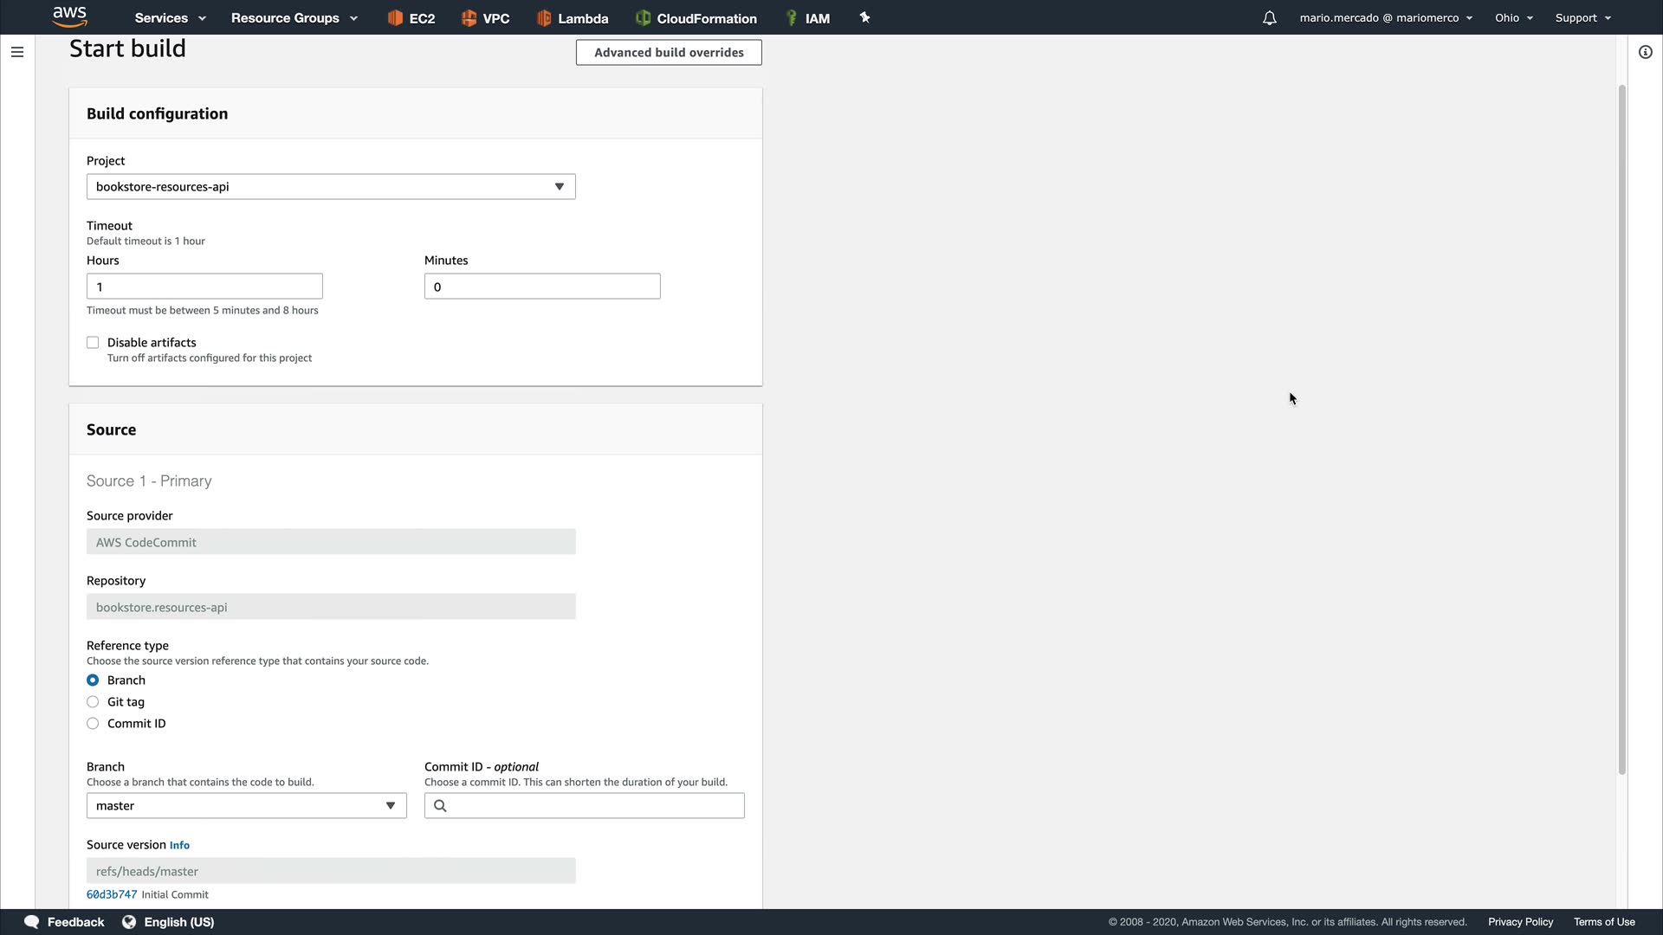Open the info panel icon

1645,52
